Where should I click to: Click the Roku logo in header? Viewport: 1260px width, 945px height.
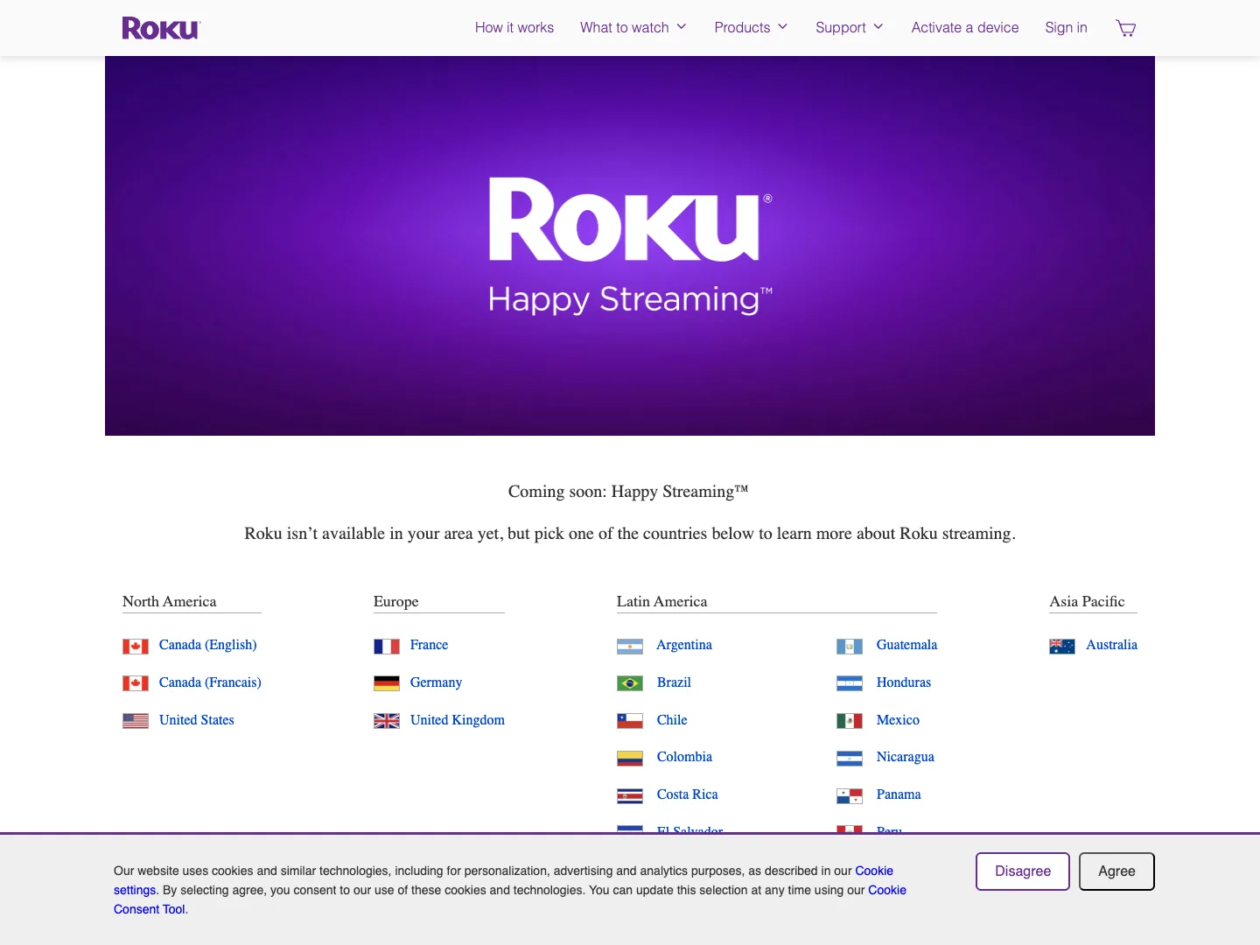point(162,28)
